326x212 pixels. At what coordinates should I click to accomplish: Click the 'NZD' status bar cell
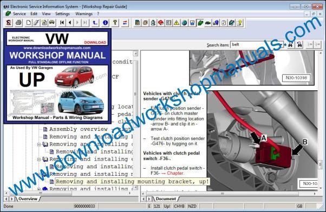192,206
